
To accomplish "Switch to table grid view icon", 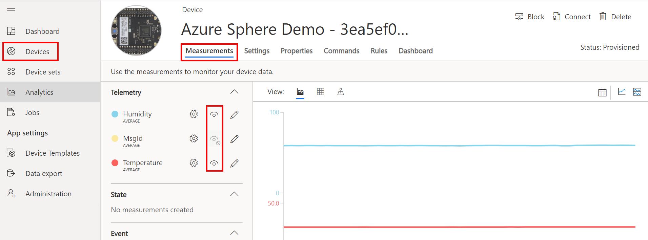I will tap(321, 92).
